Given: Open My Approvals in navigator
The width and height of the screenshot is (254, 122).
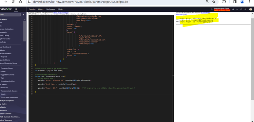Looking at the screenshot, I should coord(4,88).
